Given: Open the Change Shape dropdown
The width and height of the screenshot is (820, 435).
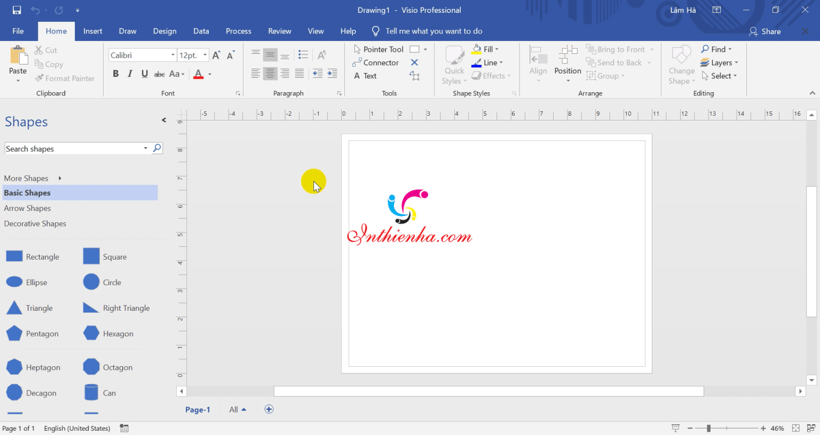Looking at the screenshot, I should pyautogui.click(x=681, y=64).
